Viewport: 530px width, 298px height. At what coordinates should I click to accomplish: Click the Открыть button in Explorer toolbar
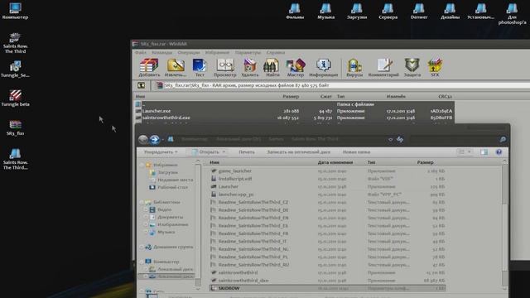pyautogui.click(x=205, y=152)
